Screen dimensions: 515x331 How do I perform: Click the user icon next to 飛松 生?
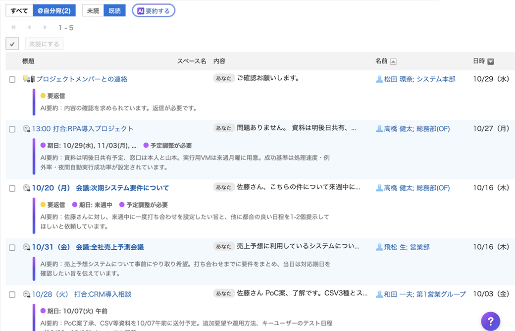pyautogui.click(x=379, y=247)
